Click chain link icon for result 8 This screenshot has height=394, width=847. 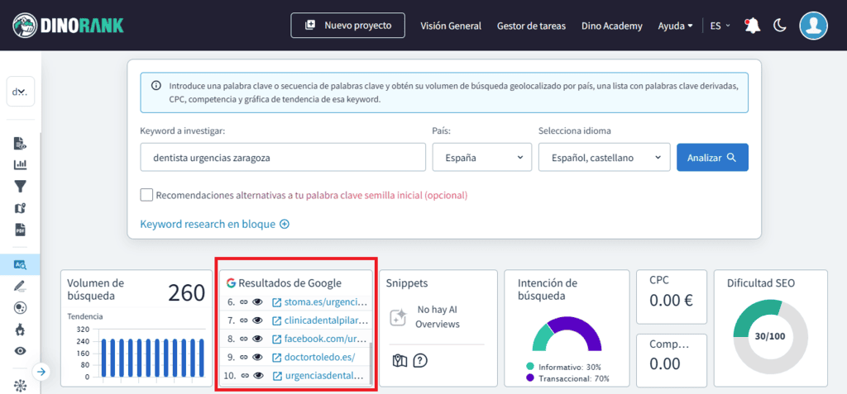[244, 339]
